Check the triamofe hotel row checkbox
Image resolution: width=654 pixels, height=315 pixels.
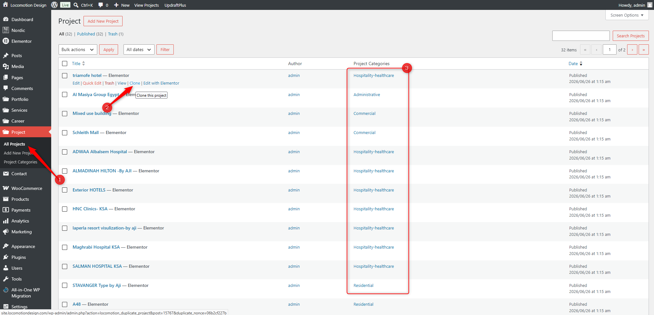[x=65, y=76]
